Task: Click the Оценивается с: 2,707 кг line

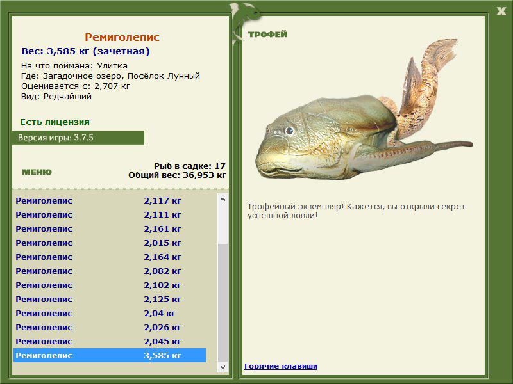Action: click(x=76, y=86)
